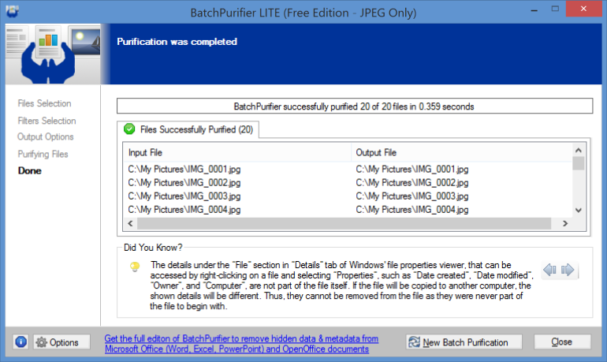Image resolution: width=607 pixels, height=362 pixels.
Task: Click the vertical scrollbar thumb
Action: [579, 163]
